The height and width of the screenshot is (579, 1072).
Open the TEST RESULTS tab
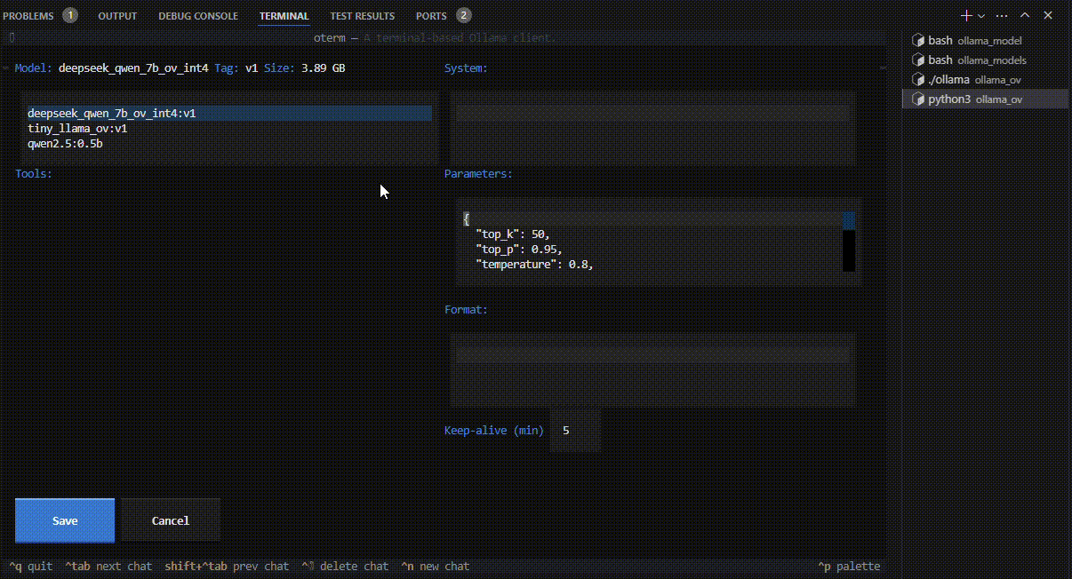[362, 16]
